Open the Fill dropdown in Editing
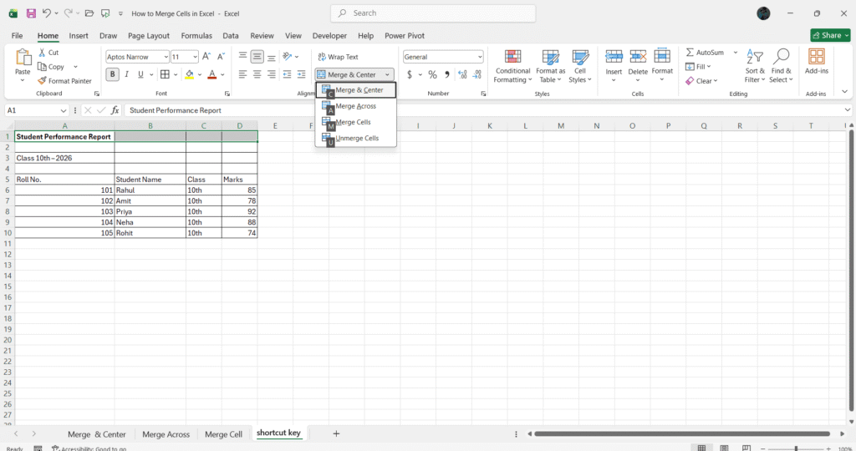The width and height of the screenshot is (856, 451). pyautogui.click(x=698, y=67)
